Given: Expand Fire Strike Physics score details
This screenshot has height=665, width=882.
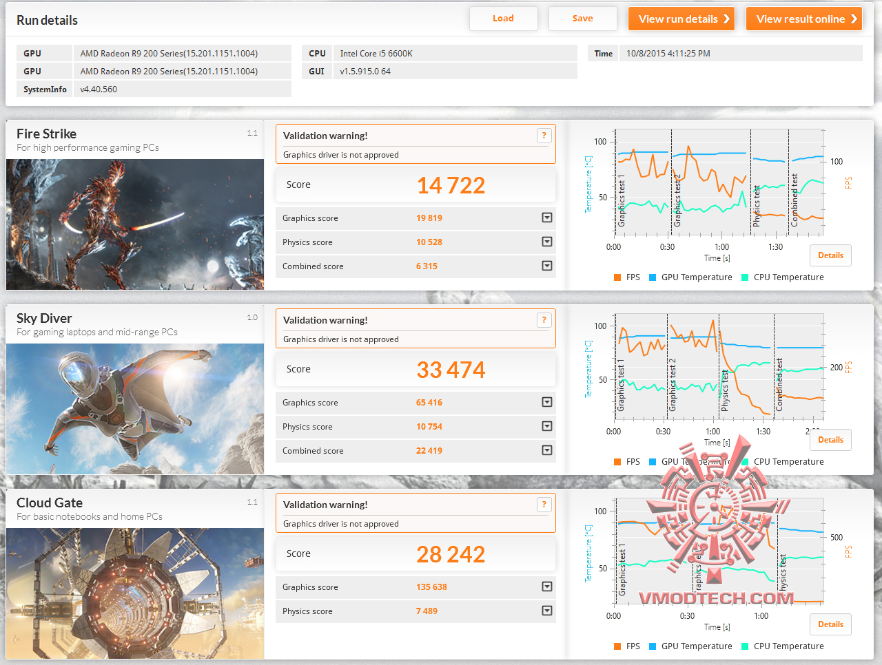Looking at the screenshot, I should click(x=547, y=242).
